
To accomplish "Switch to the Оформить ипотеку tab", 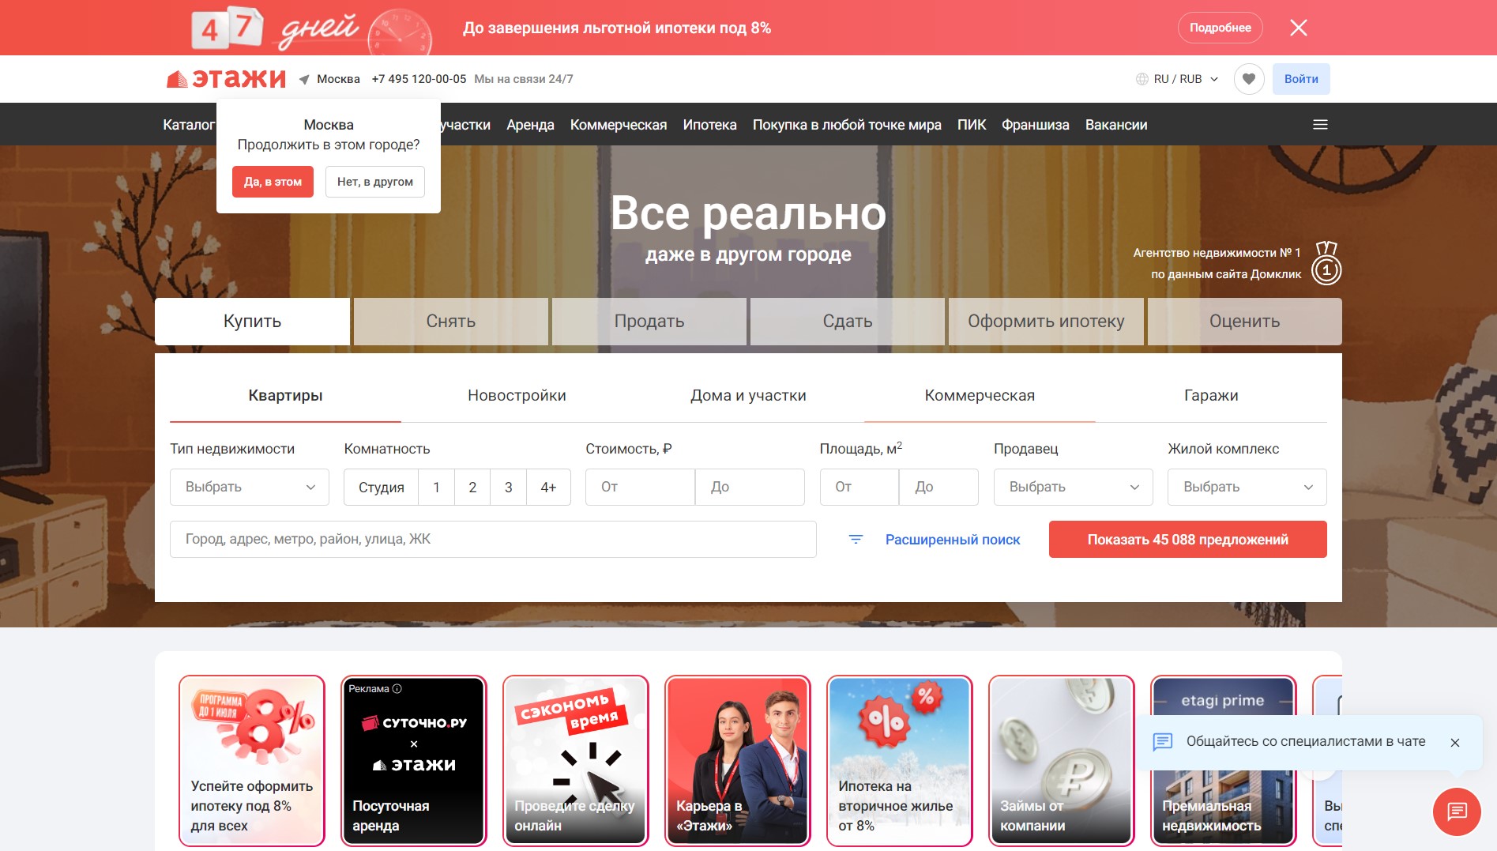I will tap(1046, 322).
